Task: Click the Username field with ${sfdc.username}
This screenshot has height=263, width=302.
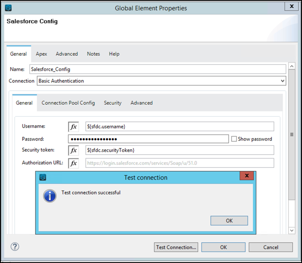Action: point(180,127)
